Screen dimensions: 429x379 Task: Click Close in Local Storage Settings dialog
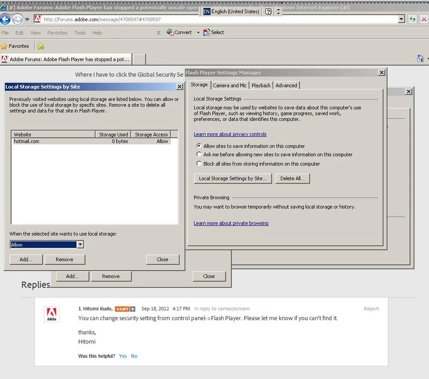click(162, 259)
